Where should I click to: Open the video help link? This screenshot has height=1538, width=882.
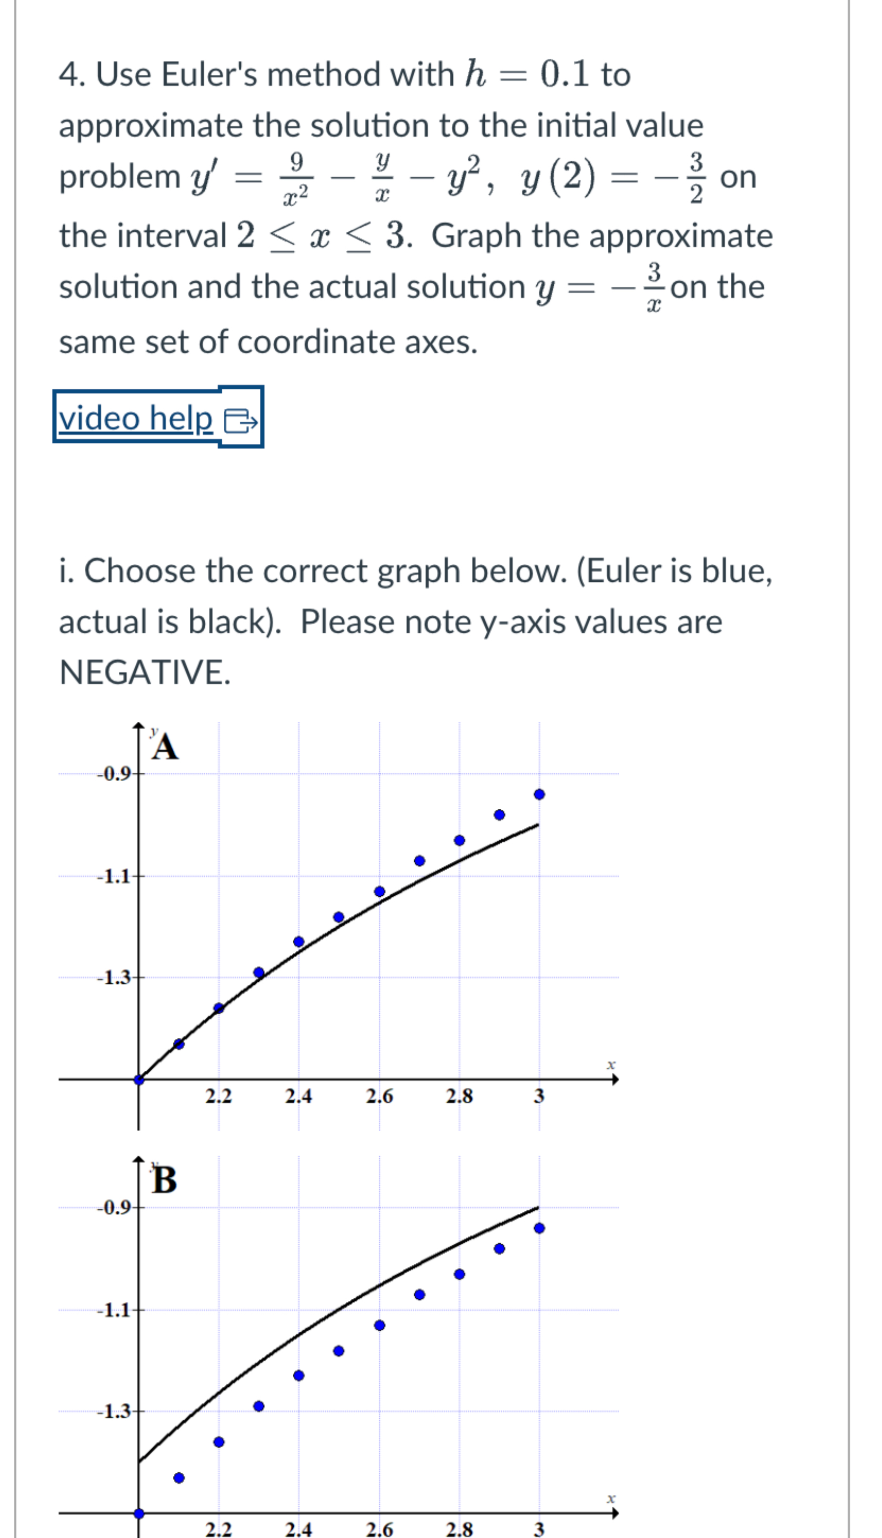(136, 418)
